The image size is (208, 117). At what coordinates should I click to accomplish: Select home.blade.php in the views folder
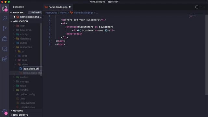32,73
